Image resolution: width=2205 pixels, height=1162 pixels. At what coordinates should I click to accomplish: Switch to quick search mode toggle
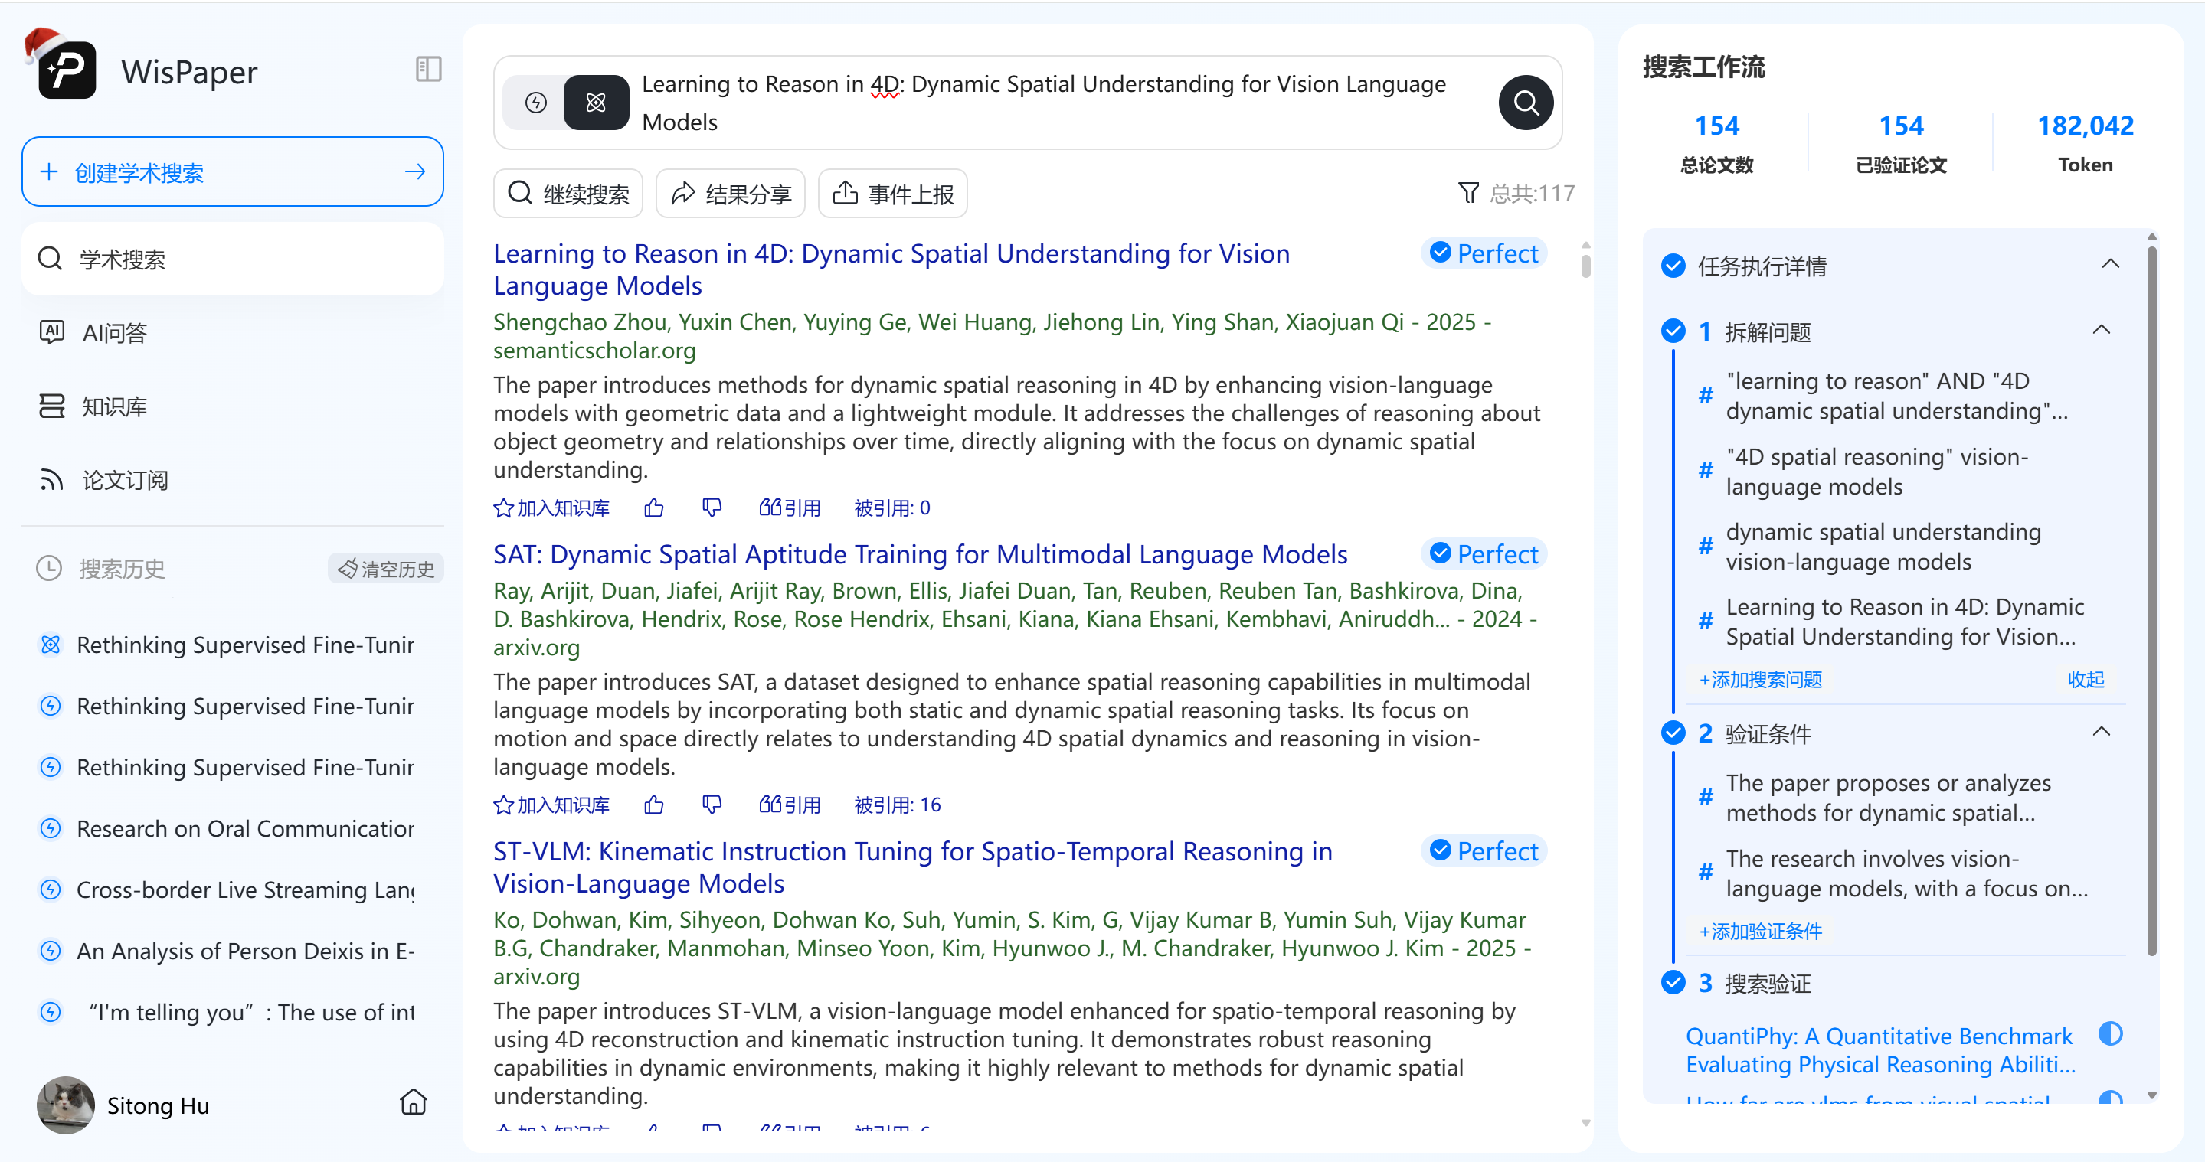(x=536, y=103)
